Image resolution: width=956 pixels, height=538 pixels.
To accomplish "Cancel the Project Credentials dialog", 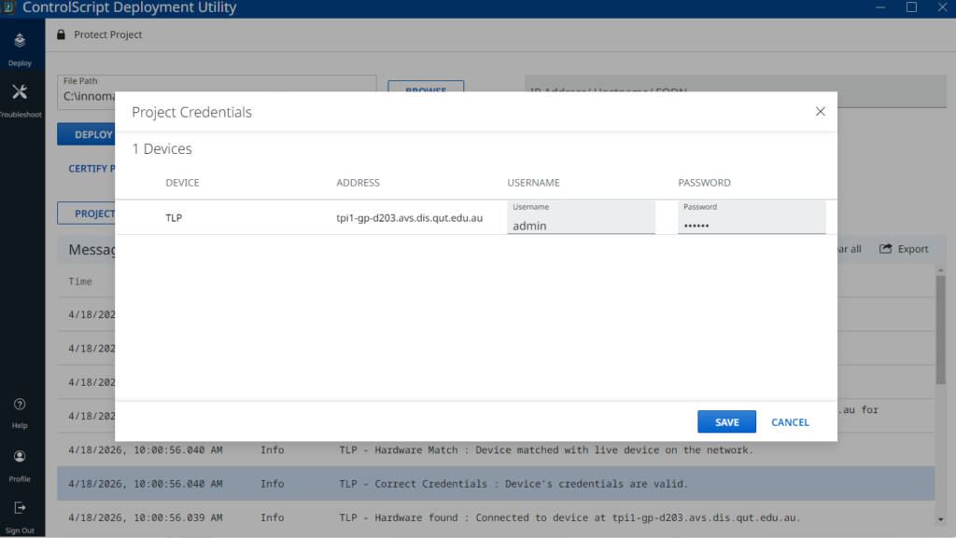I will click(790, 422).
